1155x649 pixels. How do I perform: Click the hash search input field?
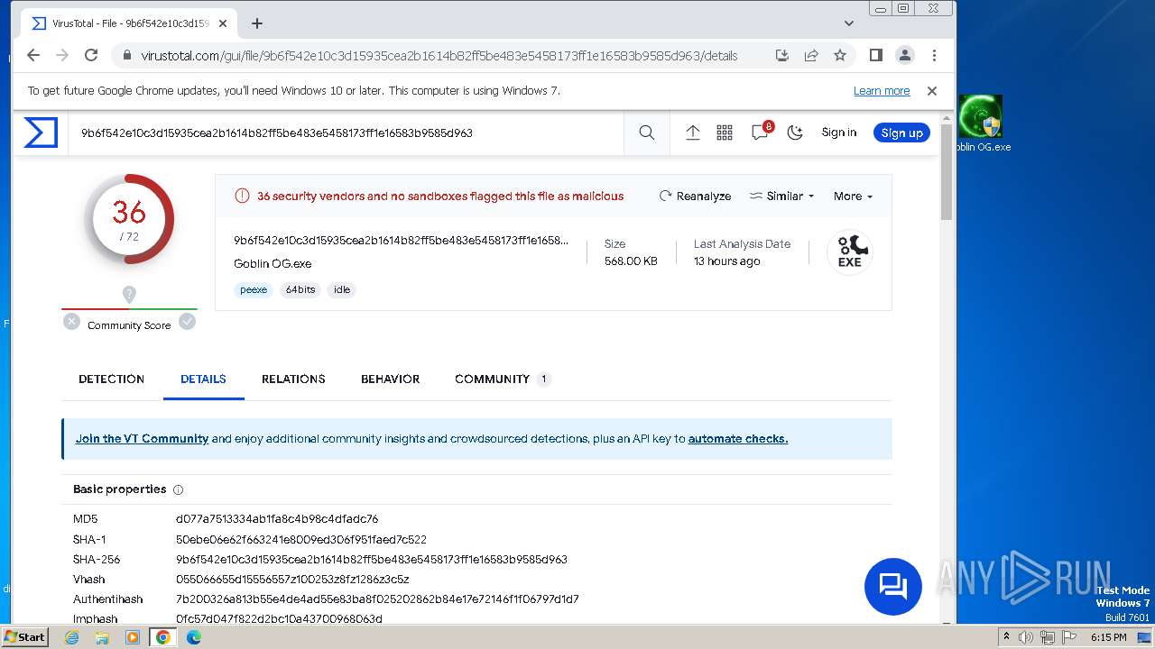tap(346, 133)
